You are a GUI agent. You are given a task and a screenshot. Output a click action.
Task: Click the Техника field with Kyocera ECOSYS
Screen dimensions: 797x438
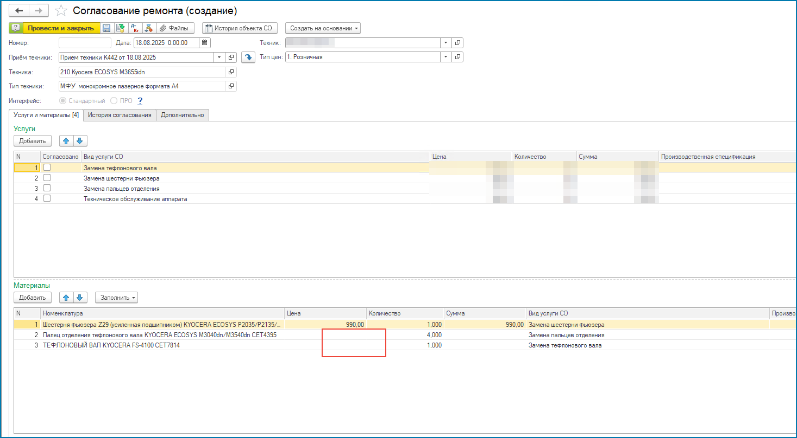tap(142, 72)
